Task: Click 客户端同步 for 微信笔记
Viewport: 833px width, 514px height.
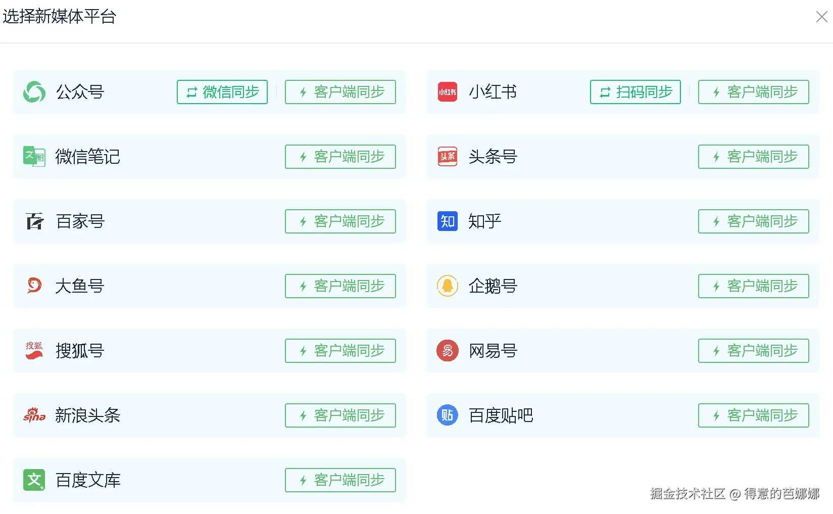Action: coord(340,157)
